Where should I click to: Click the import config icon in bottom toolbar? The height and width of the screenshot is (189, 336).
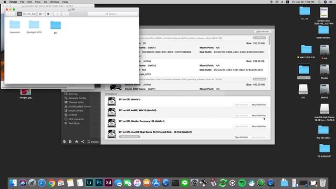[64, 142]
